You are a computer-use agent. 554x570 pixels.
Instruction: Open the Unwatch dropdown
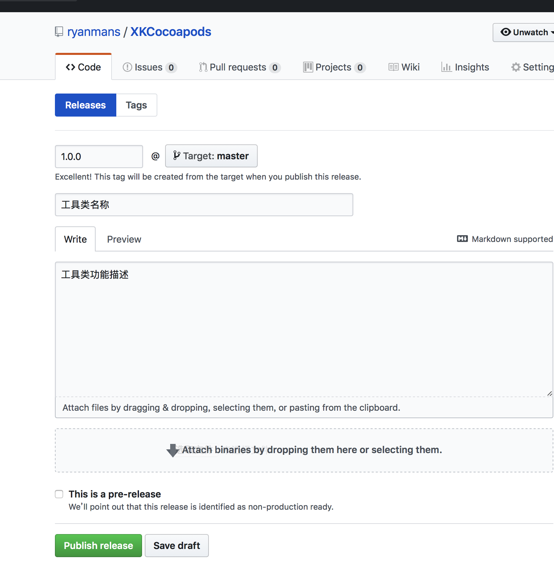tap(523, 33)
